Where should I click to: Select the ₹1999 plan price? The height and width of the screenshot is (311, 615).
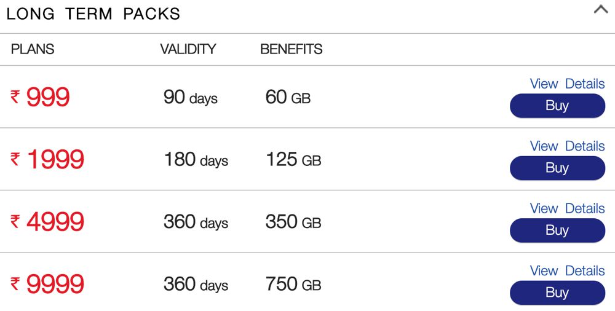(x=47, y=160)
